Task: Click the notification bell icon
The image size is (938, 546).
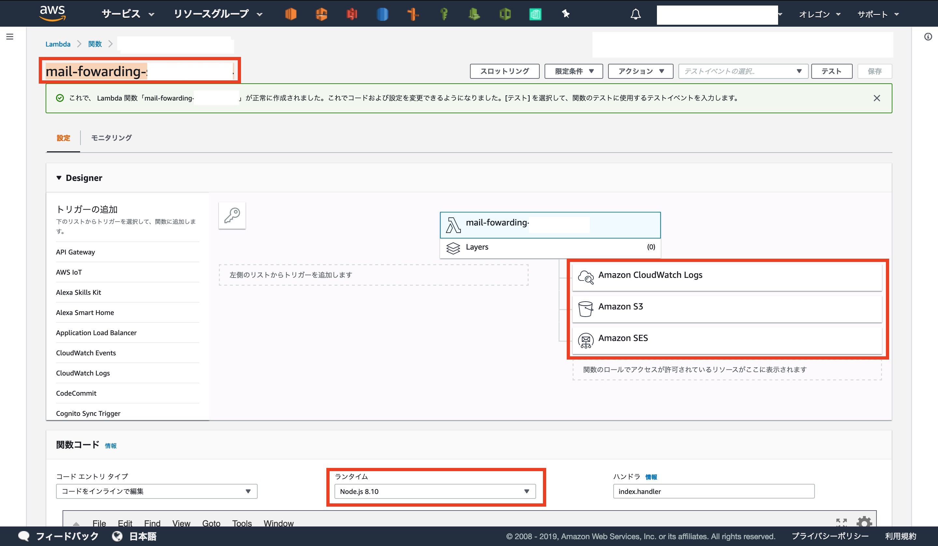Action: 635,14
